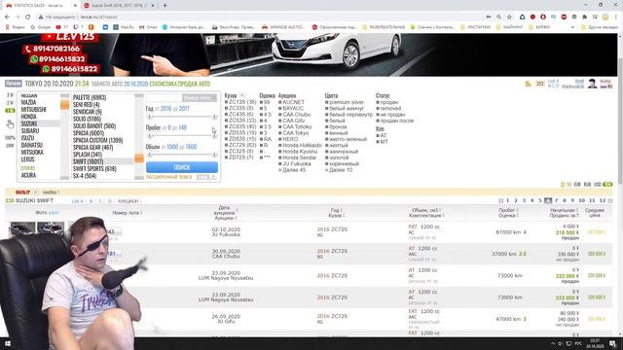Image resolution: width=623 pixels, height=350 pixels.
Task: Open the Japanese Auction bookmark
Action: click(283, 27)
